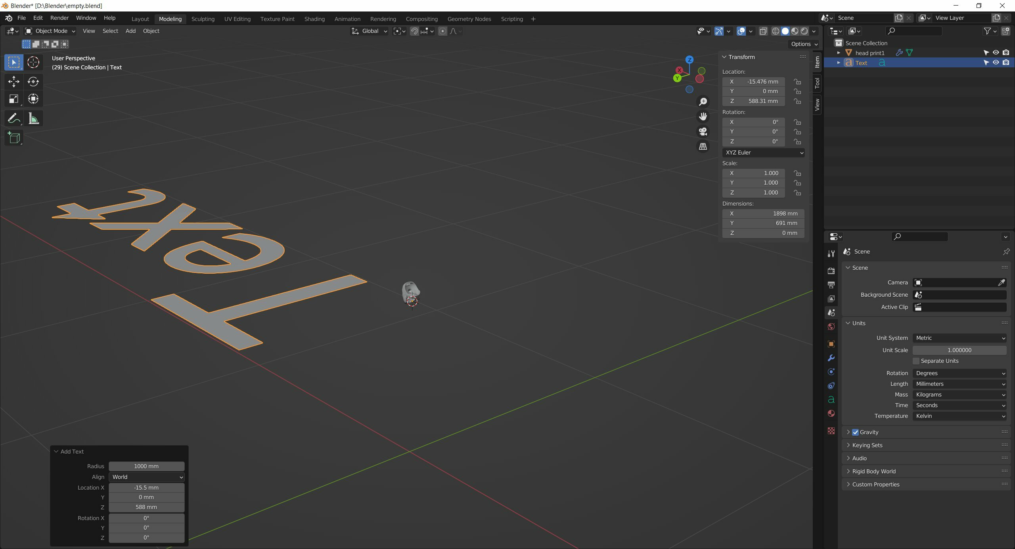The image size is (1015, 549).
Task: Activate the Cursor tool
Action: click(x=33, y=62)
